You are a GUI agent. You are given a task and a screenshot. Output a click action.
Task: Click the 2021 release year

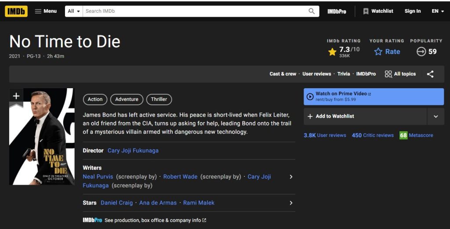(x=15, y=56)
